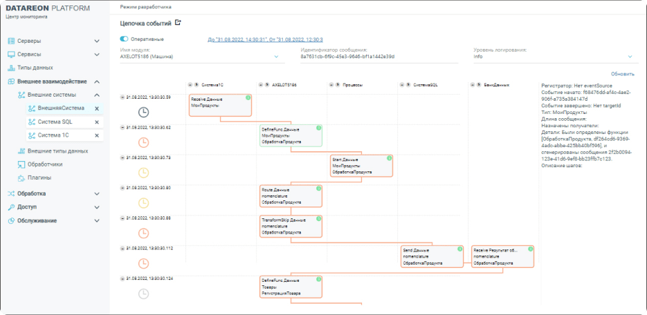This screenshot has width=647, height=315.
Task: Click the S icon beside БанкДанных column
Action: (479, 85)
